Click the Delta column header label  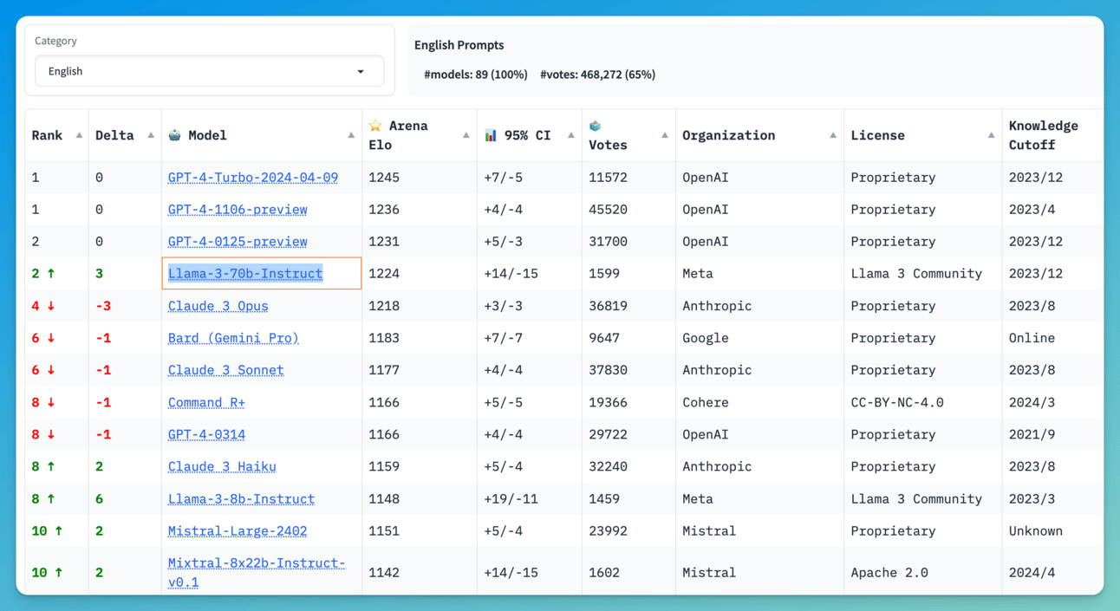pos(114,135)
